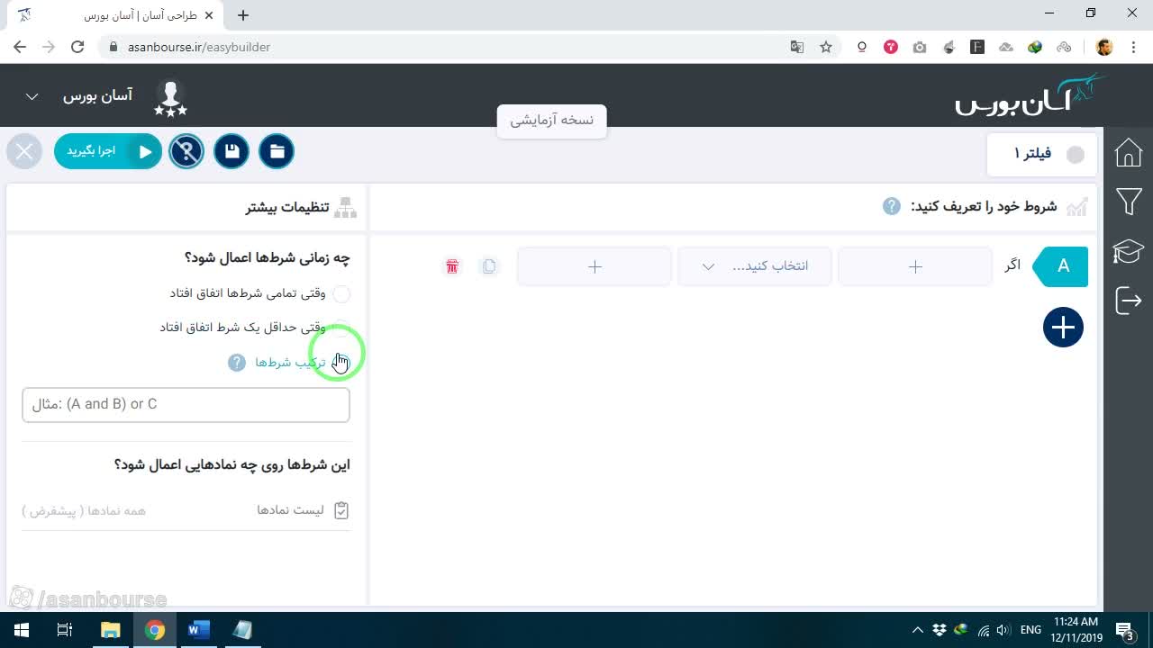This screenshot has height=648, width=1153.
Task: Run the filter with اجرا بگیرید
Action: 108,151
